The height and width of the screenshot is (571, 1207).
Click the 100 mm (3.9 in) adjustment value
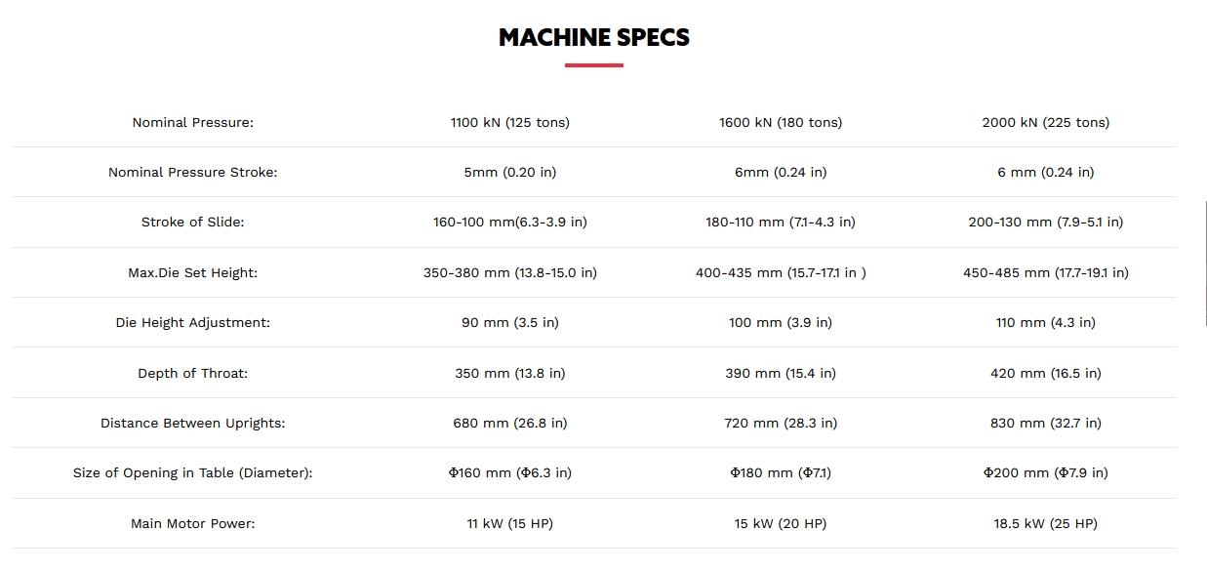click(781, 322)
